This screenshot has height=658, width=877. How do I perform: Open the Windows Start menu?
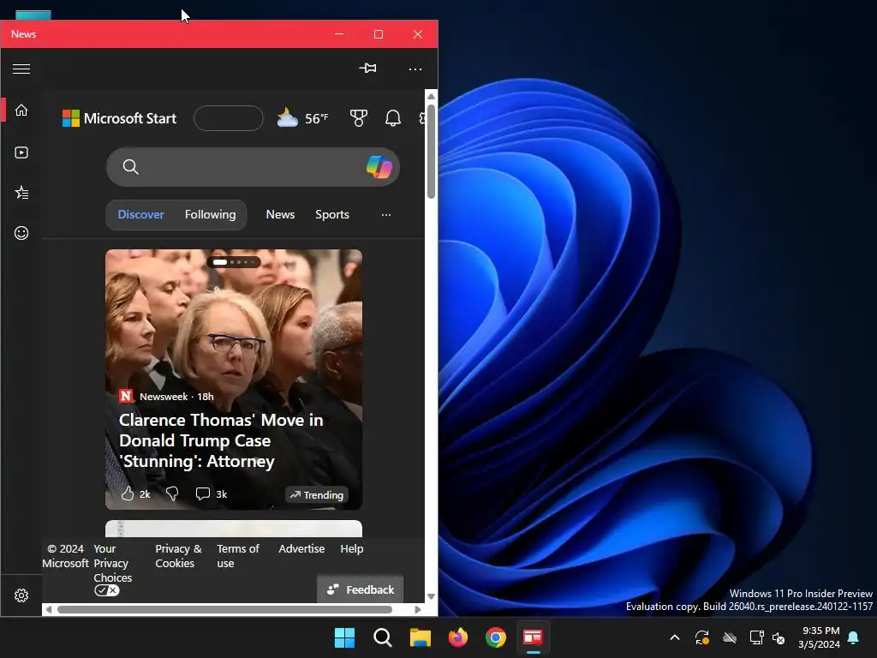344,637
